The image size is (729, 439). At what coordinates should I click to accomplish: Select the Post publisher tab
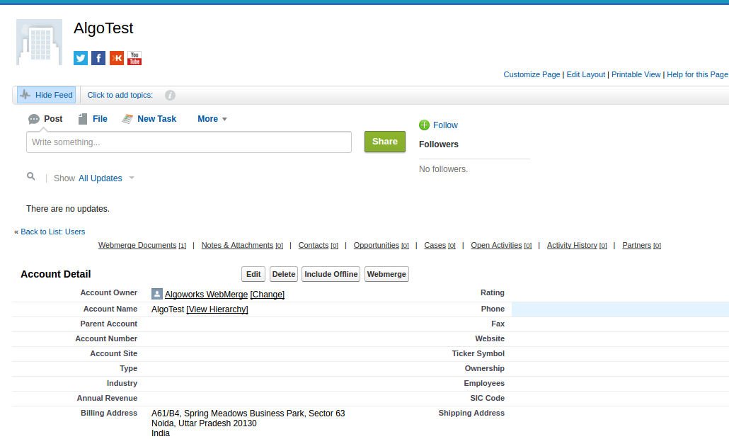point(45,119)
